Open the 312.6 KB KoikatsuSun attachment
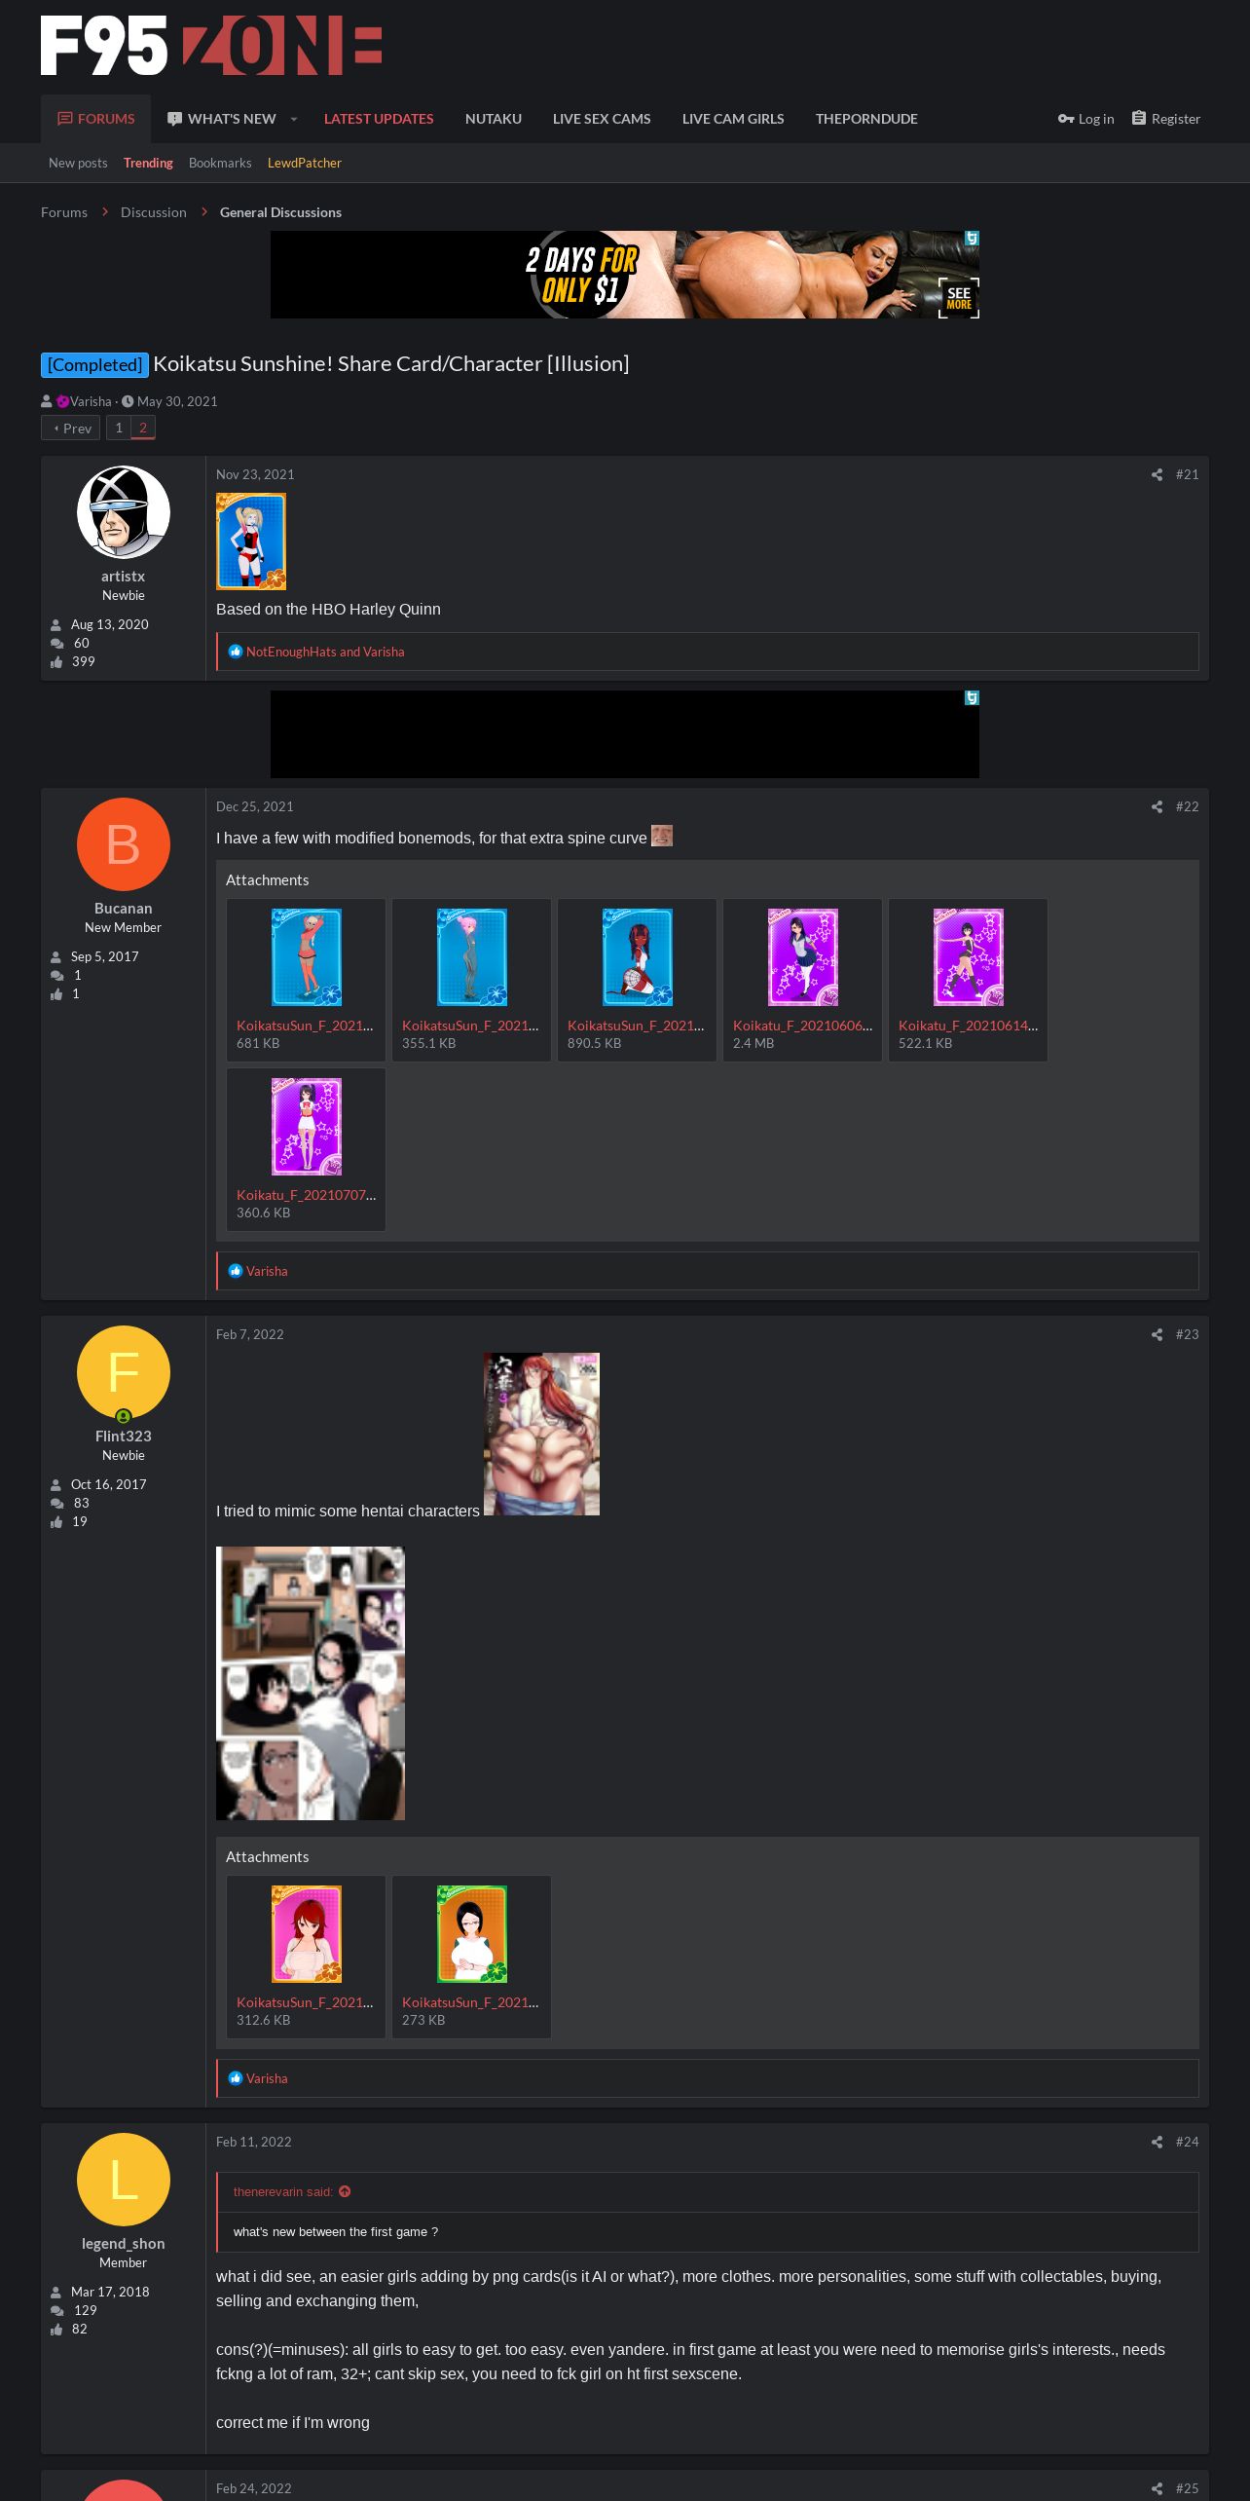The height and width of the screenshot is (2501, 1250). click(x=306, y=1957)
